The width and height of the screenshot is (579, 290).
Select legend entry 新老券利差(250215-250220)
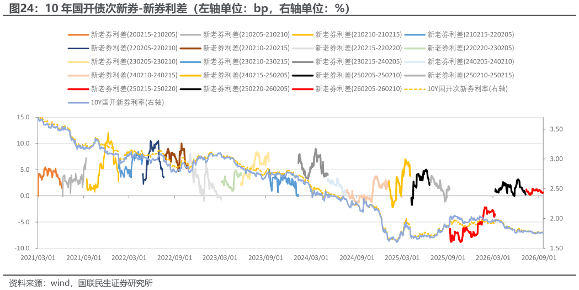123,89
